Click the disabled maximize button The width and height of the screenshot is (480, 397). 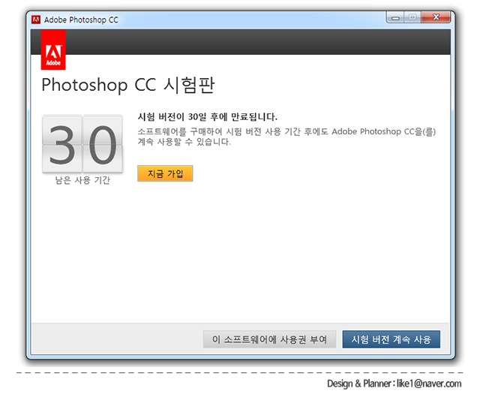[412, 17]
